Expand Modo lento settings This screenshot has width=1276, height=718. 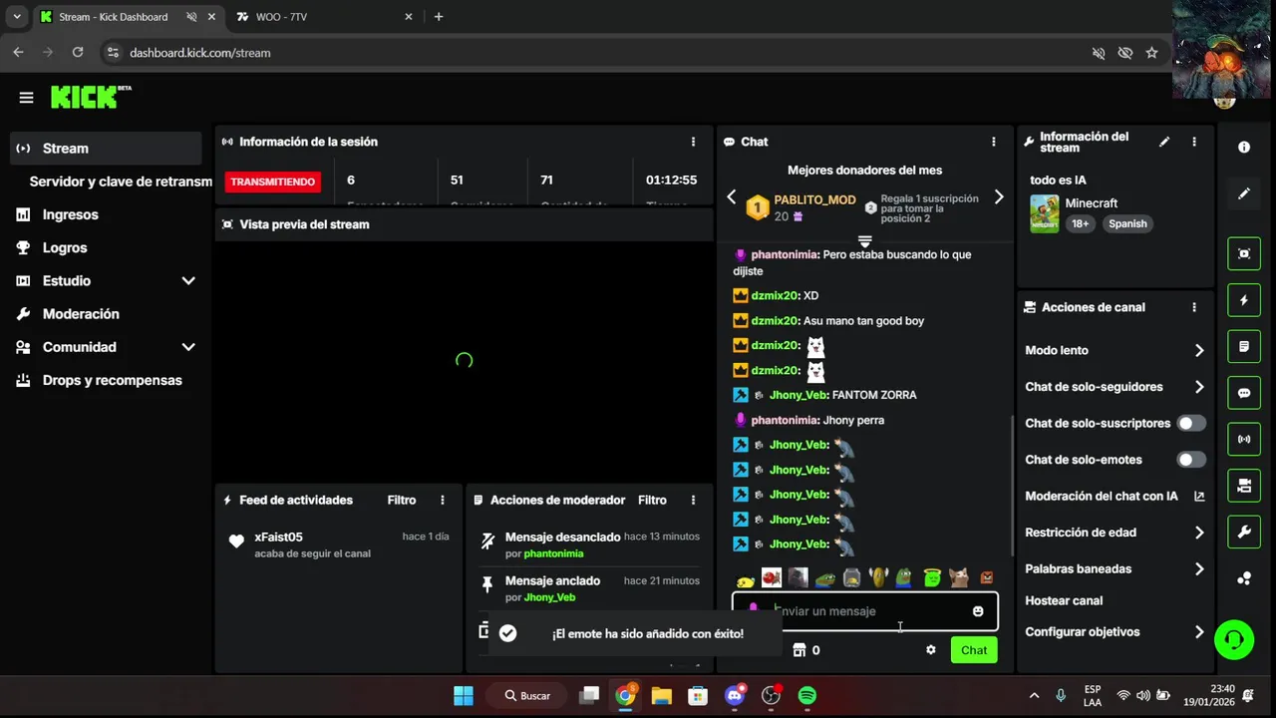coord(1199,350)
